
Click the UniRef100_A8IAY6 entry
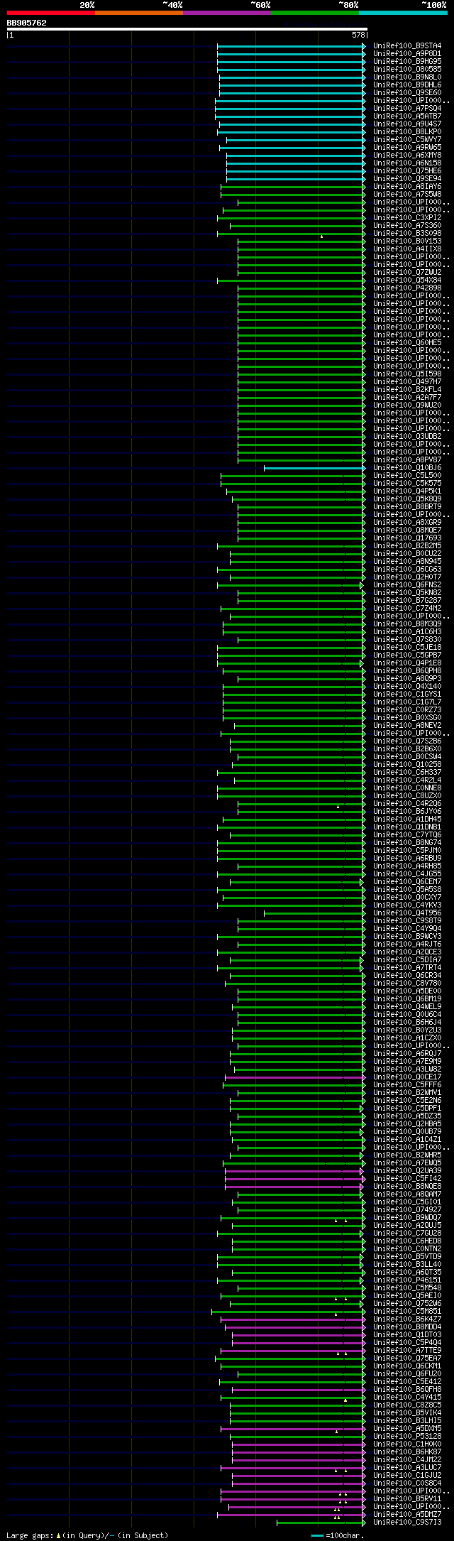pyautogui.click(x=407, y=187)
